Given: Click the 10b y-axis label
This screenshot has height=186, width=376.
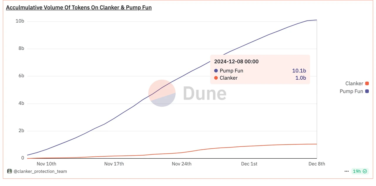Looking at the screenshot, I should [20, 21].
